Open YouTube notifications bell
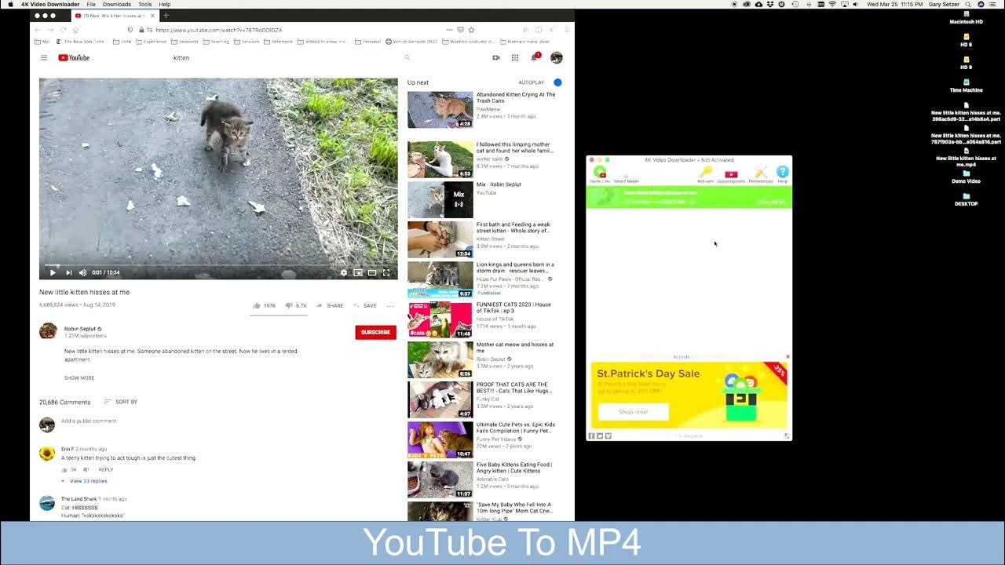 (x=535, y=57)
